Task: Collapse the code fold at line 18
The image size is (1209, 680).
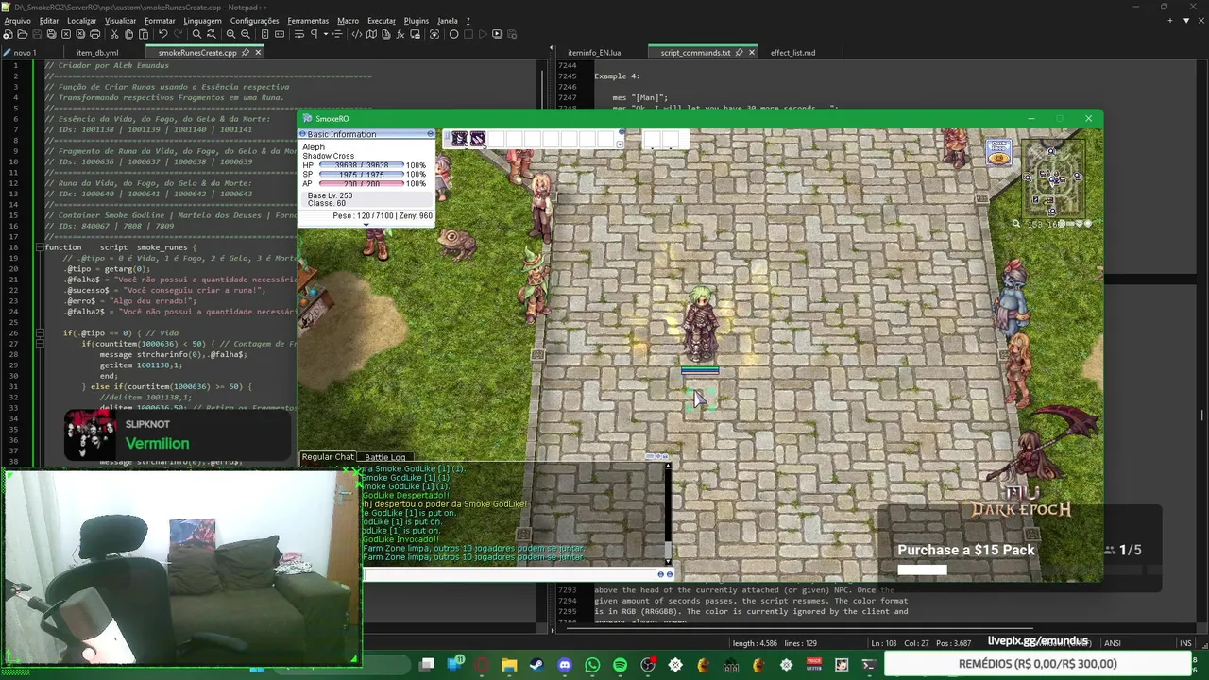Action: [x=39, y=247]
